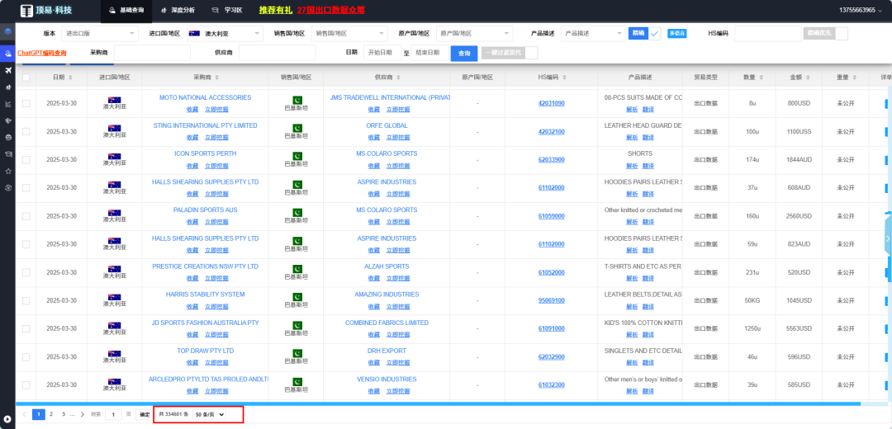Select the highlighted user-search sidebar icon
This screenshot has width=892, height=429.
pos(7,54)
